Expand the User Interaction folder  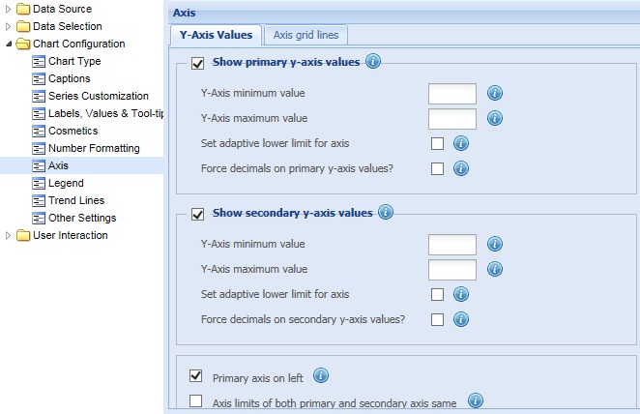click(8, 235)
